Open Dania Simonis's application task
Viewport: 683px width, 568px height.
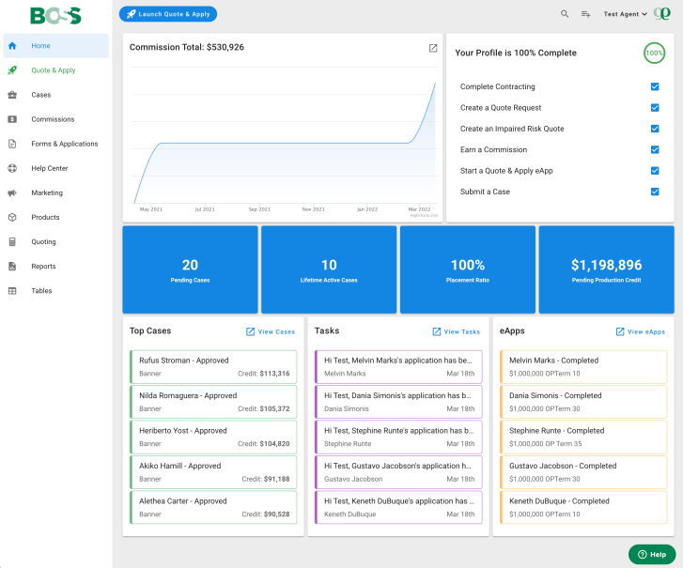click(x=398, y=402)
